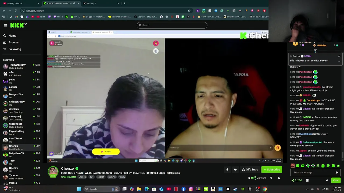The height and width of the screenshot is (193, 344).
Task: Open a new browser tab
Action: pos(124,3)
